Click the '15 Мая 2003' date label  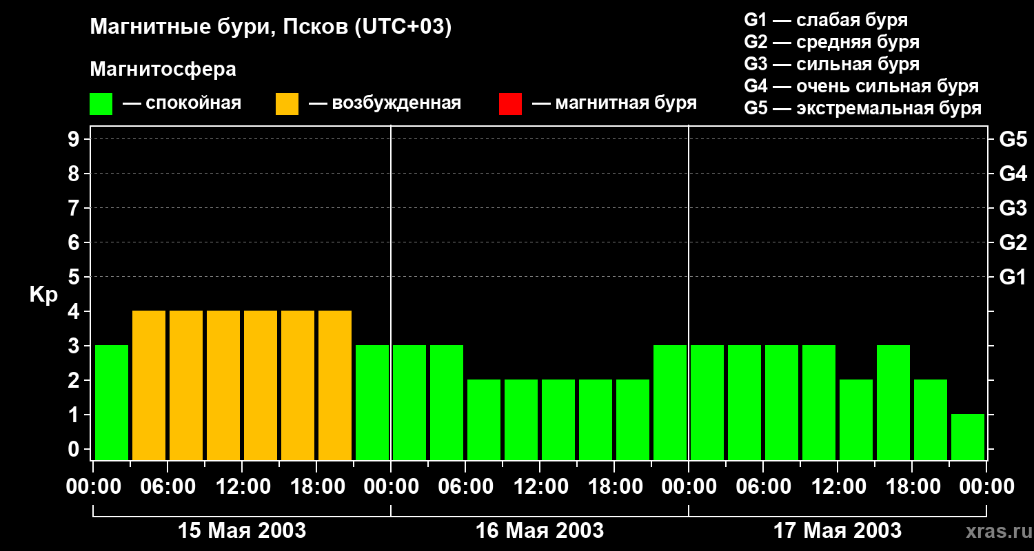(x=242, y=531)
